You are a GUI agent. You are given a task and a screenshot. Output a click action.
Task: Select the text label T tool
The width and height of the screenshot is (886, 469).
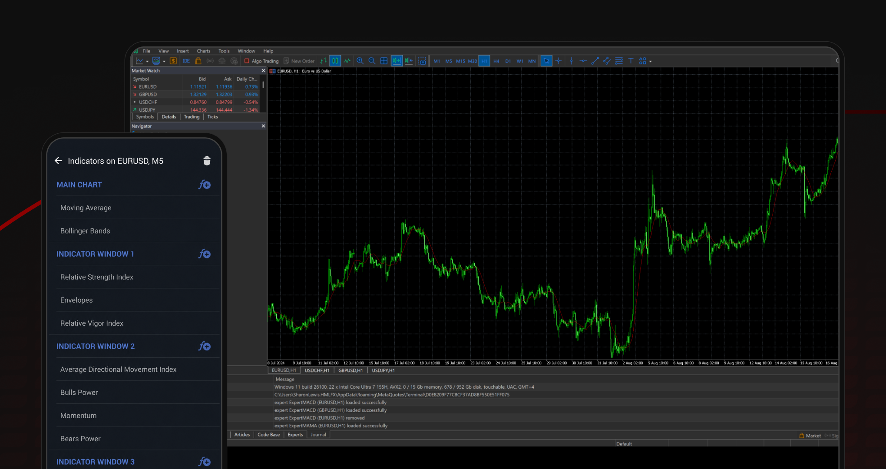point(631,61)
